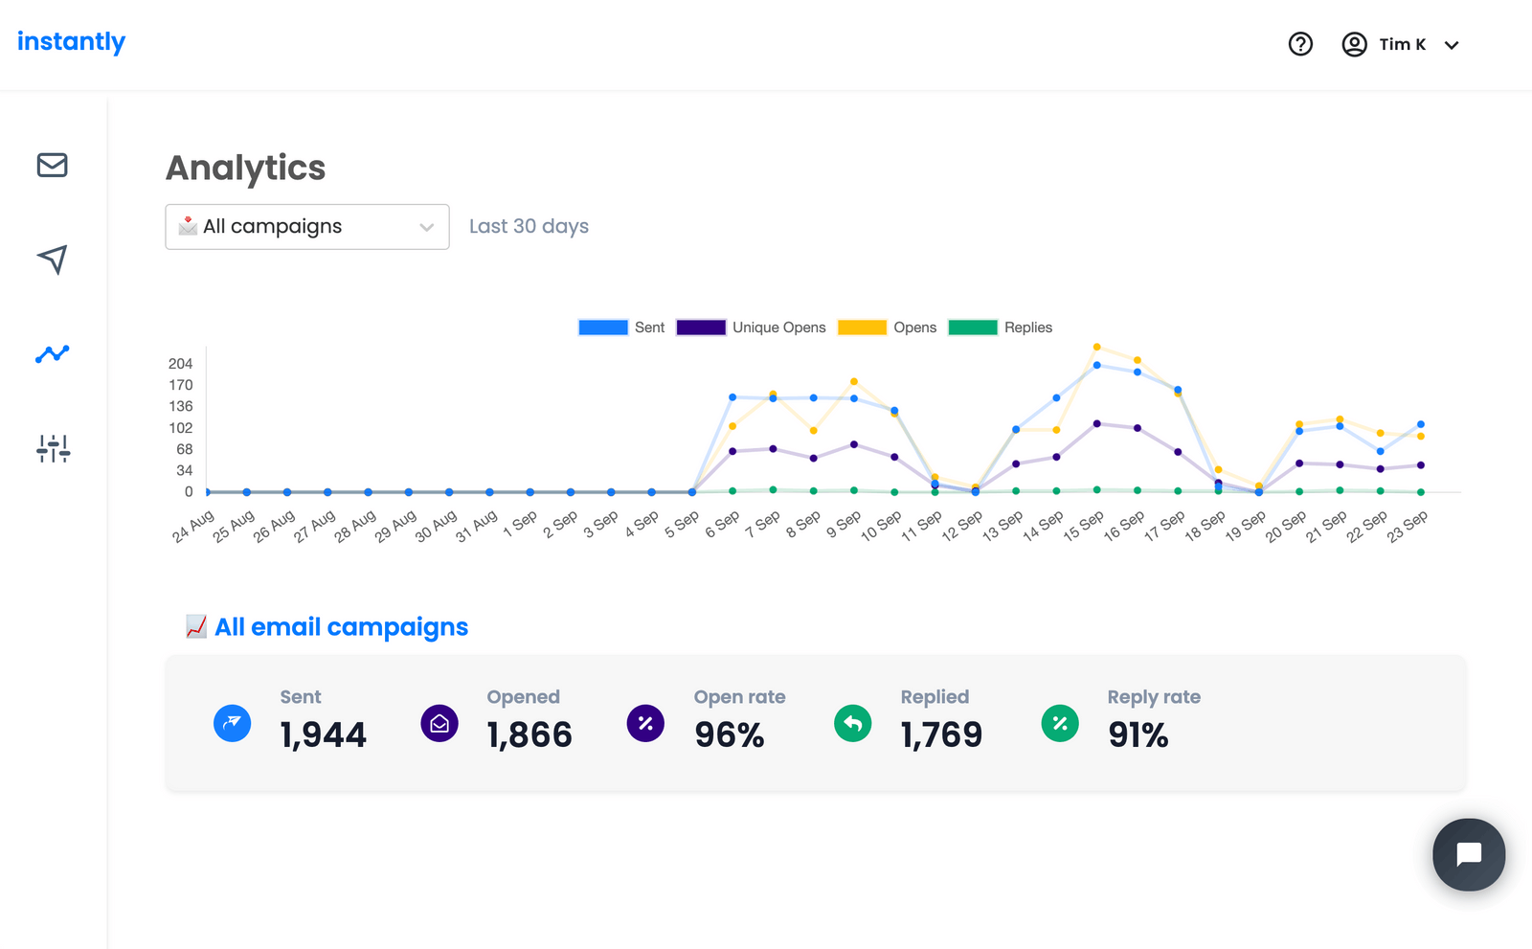Select the analytics line chart icon
The height and width of the screenshot is (949, 1532).
click(53, 354)
